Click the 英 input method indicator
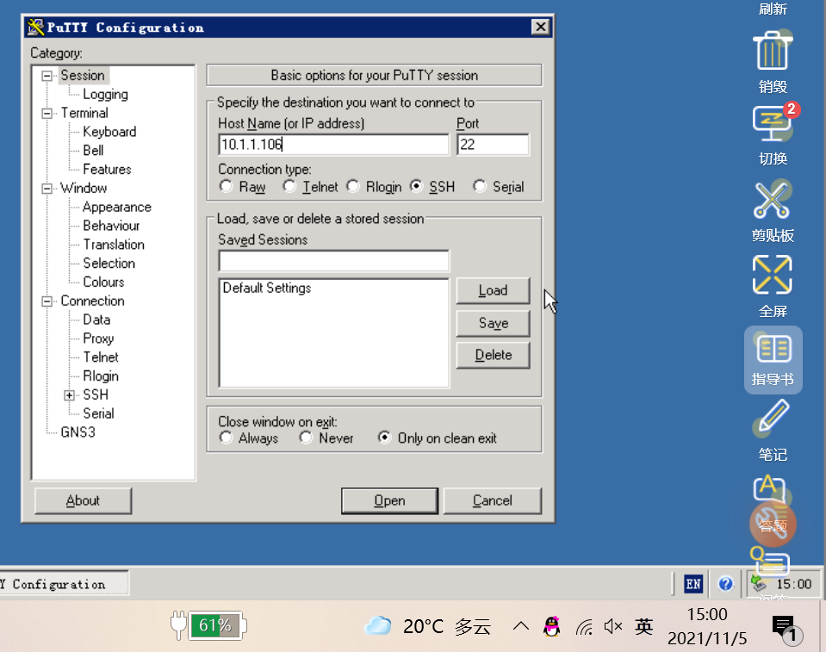 643,627
